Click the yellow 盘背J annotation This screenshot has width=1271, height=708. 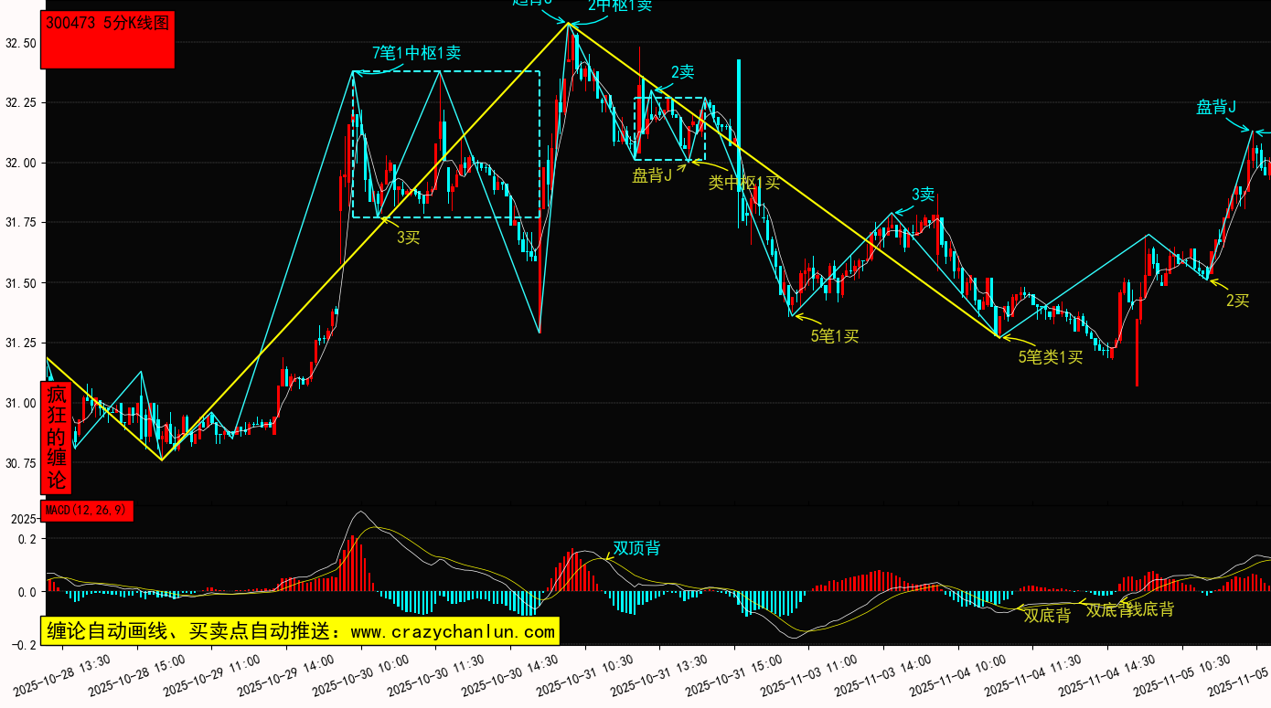[x=652, y=175]
